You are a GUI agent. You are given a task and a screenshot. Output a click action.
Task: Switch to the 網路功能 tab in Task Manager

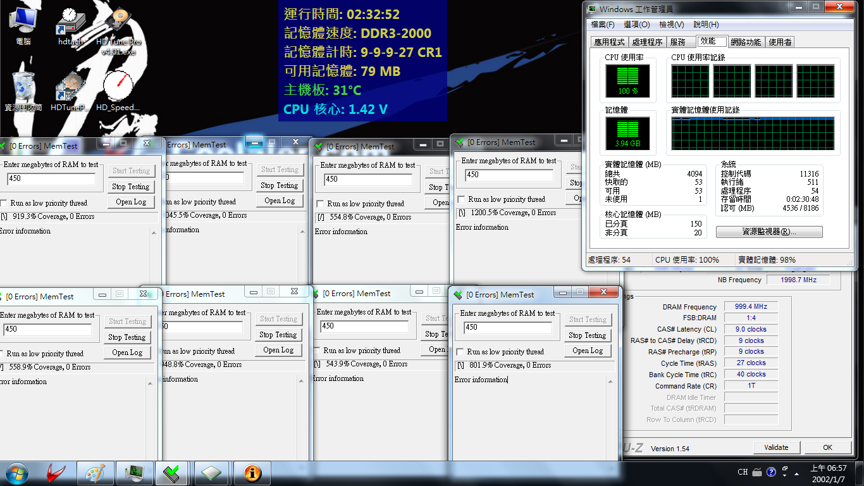(x=746, y=42)
